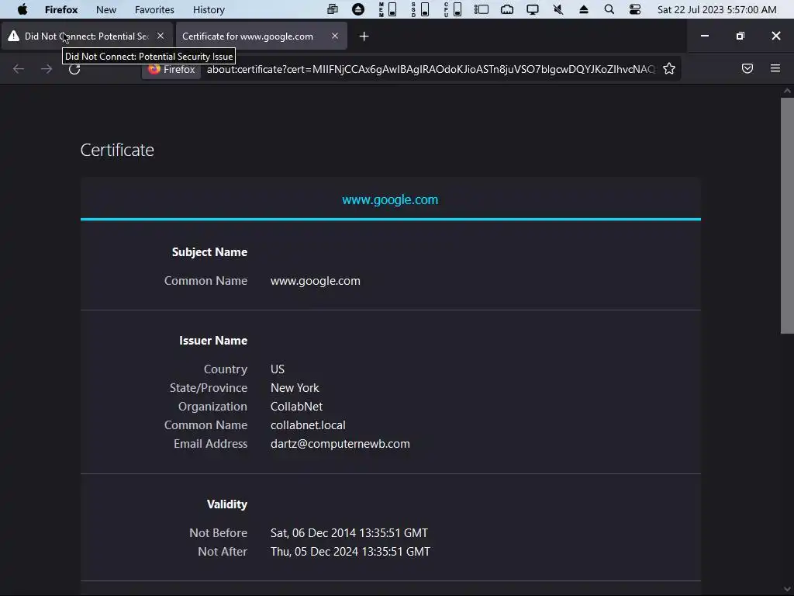
Task: Reload the page
Action: (74, 69)
